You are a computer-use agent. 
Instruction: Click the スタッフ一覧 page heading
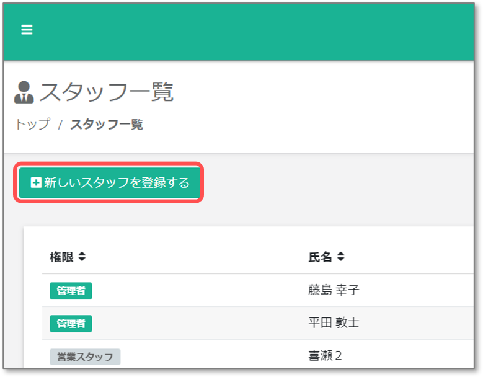(106, 92)
